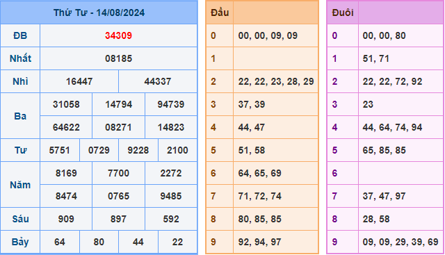Click the Bảy prize number 44
The image size is (445, 255).
click(x=138, y=242)
